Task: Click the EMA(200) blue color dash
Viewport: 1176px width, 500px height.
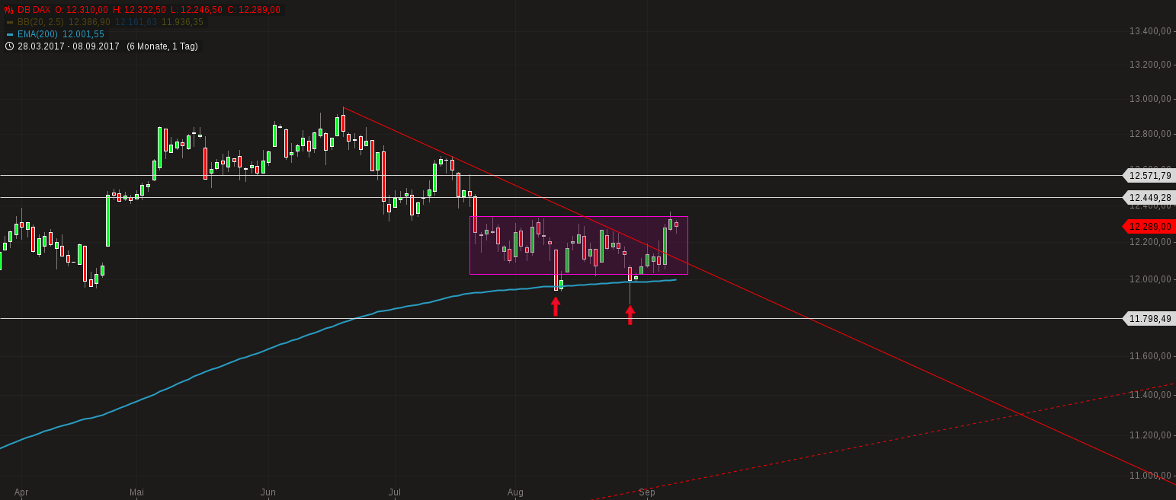Action: [10, 34]
